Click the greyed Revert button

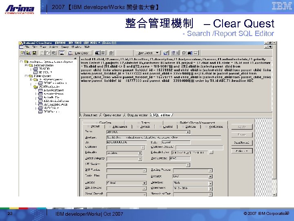click(x=242, y=135)
